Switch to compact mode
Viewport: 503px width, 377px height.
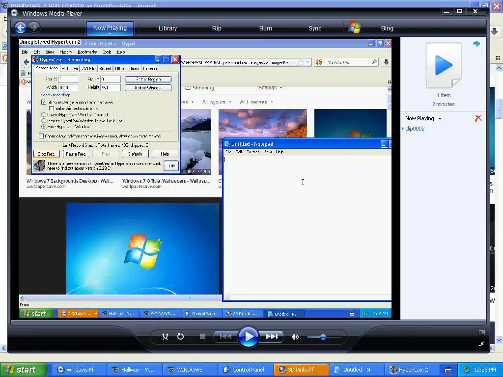pos(481,344)
